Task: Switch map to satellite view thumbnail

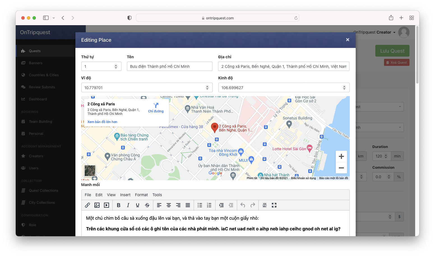Action: [x=90, y=171]
